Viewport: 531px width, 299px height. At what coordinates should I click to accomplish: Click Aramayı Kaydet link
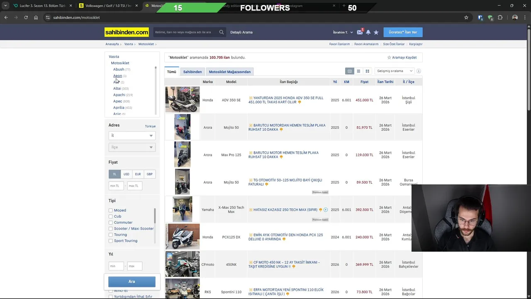402,57
